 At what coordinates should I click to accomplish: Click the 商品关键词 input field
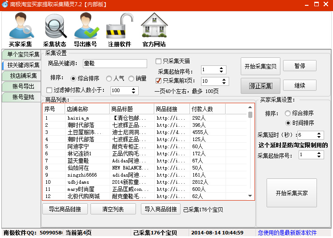[115, 64]
